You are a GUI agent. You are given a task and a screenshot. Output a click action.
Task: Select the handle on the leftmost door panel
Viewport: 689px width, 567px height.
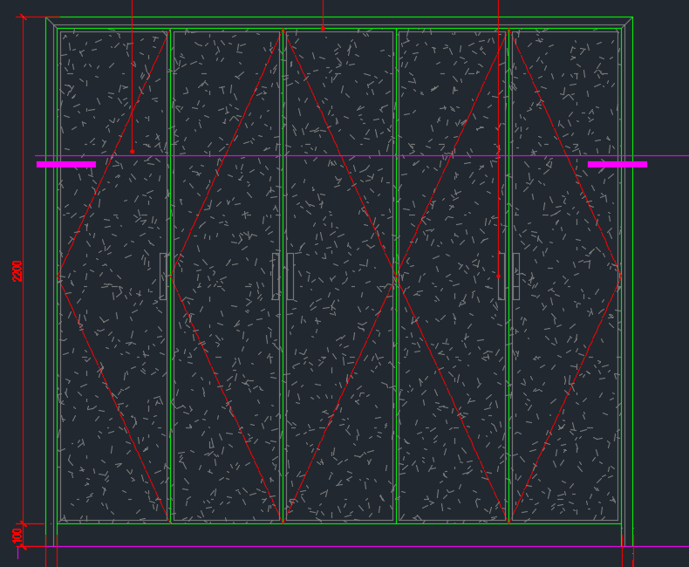(x=163, y=277)
